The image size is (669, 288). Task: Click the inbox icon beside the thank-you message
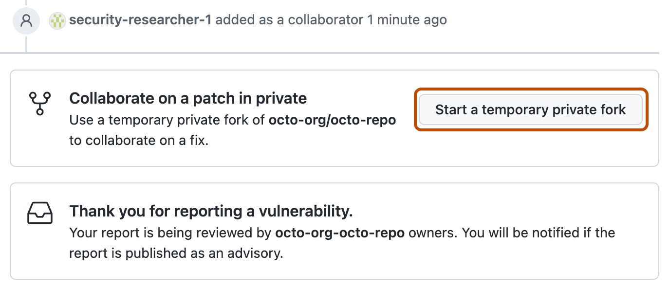pyautogui.click(x=39, y=213)
